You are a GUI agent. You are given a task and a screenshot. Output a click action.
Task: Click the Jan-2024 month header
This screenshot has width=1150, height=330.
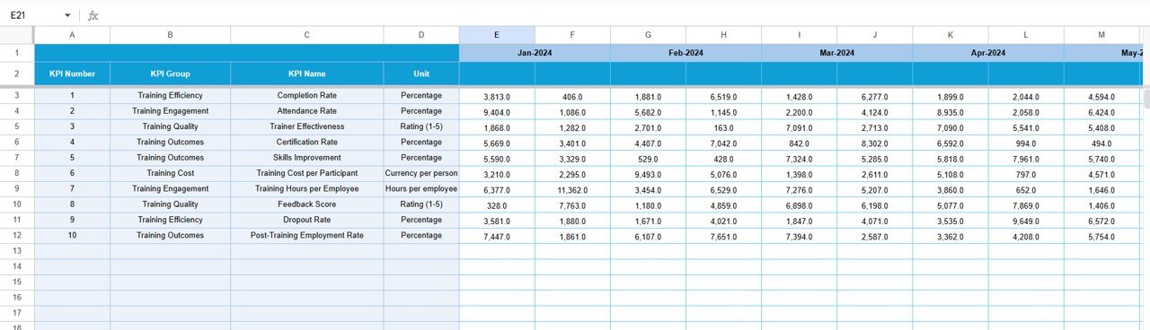coord(535,53)
